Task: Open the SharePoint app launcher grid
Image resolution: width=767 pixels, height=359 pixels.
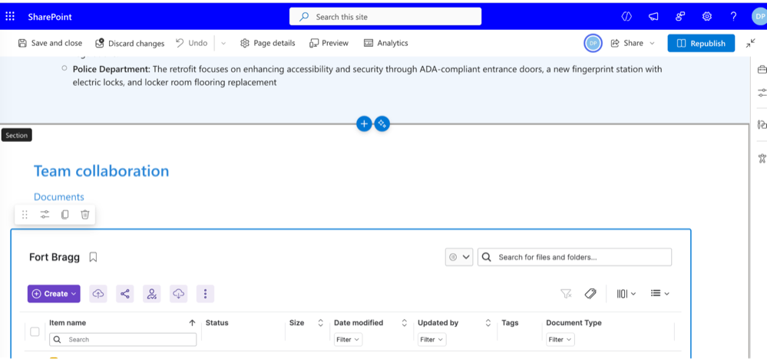Action: [x=10, y=17]
